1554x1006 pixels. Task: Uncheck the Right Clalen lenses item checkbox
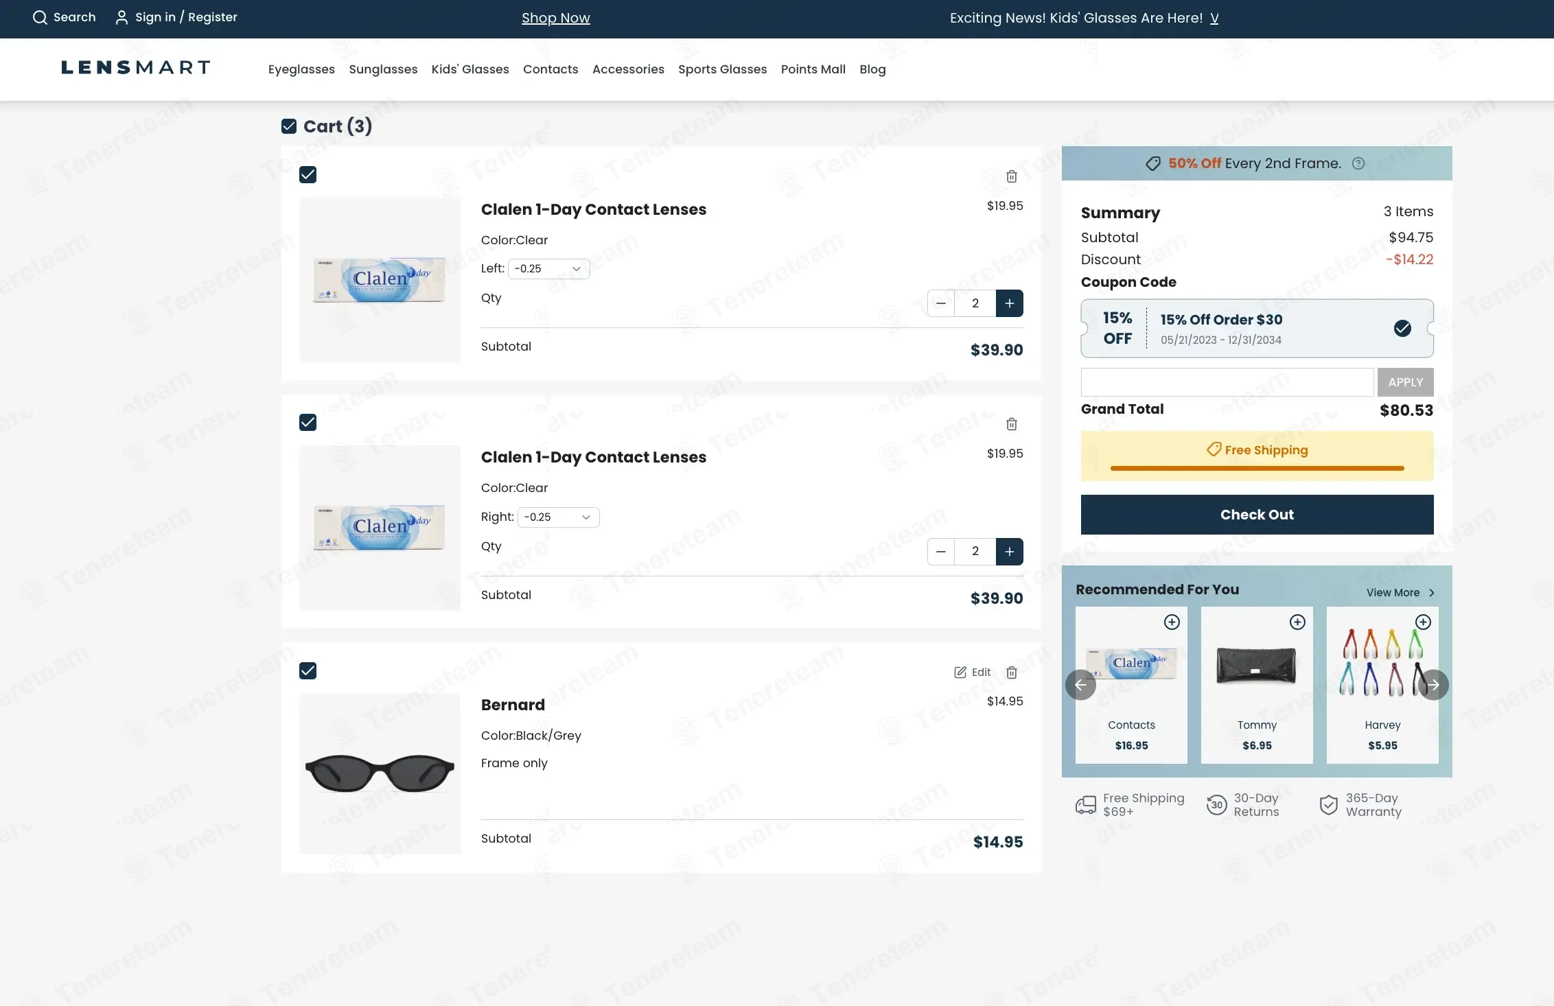308,423
